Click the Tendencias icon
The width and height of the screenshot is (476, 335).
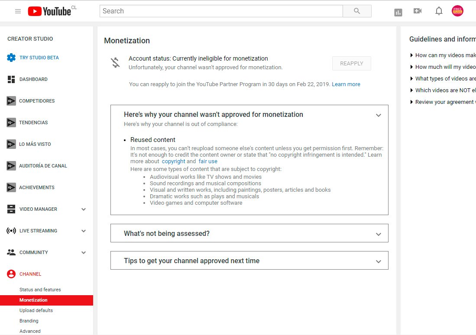(11, 122)
